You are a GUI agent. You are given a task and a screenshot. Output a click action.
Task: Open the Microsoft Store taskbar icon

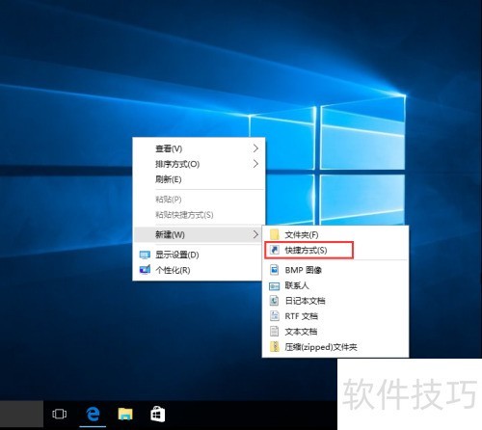(157, 414)
